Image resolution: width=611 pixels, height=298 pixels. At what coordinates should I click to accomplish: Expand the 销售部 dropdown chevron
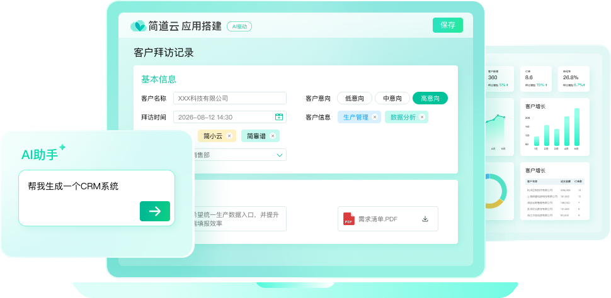click(280, 155)
